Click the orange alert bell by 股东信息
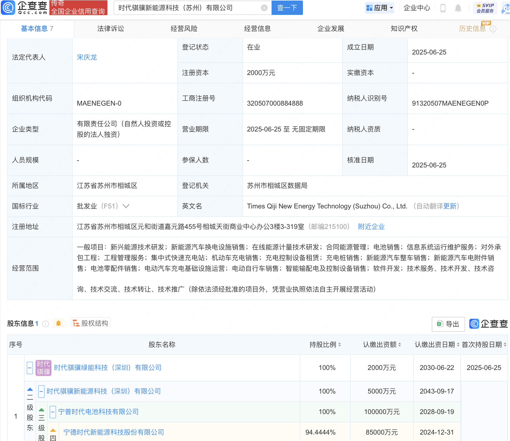This screenshot has width=510, height=441. click(x=58, y=323)
